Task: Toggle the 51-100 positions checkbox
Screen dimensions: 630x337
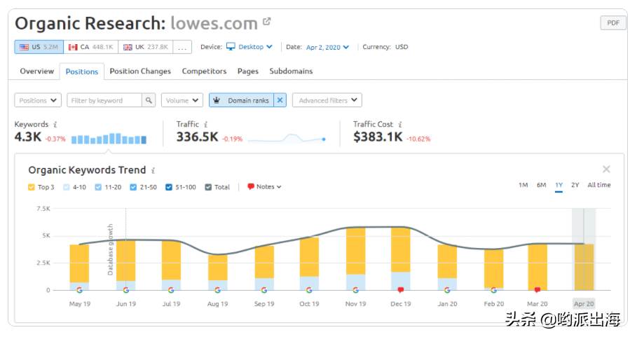Action: tap(169, 187)
